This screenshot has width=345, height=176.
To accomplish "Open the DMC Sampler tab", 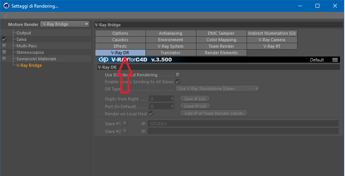I will 221,33.
